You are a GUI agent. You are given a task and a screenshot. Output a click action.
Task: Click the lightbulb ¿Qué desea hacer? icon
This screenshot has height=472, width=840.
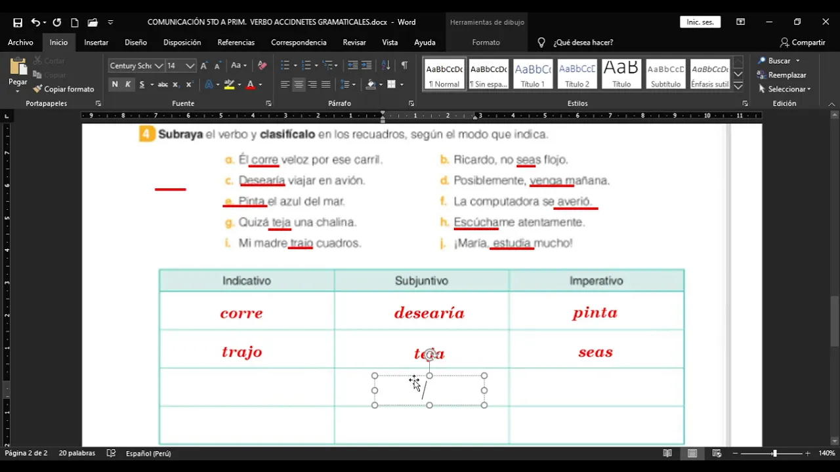541,43
